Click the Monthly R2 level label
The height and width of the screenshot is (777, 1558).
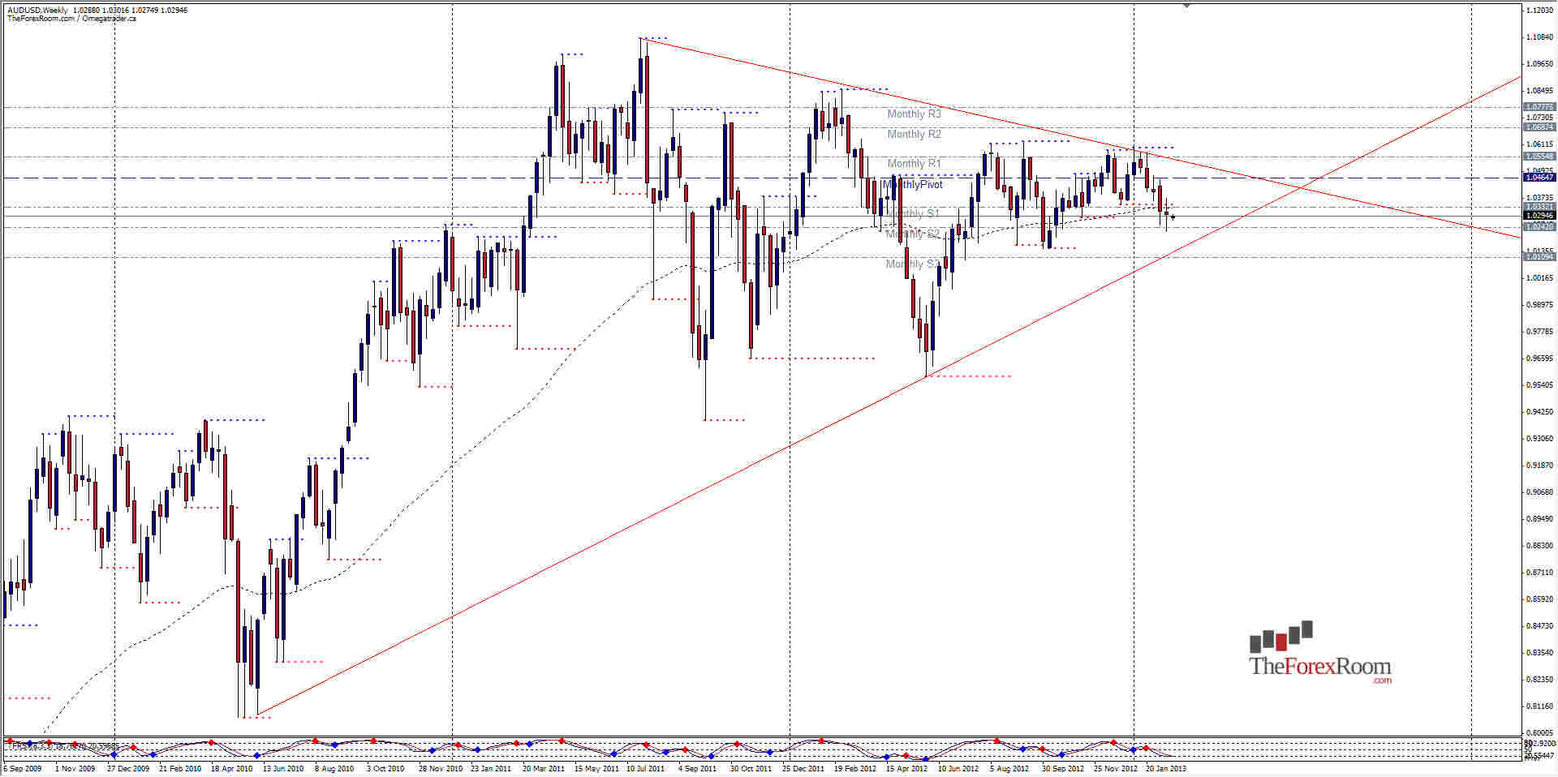click(x=915, y=135)
